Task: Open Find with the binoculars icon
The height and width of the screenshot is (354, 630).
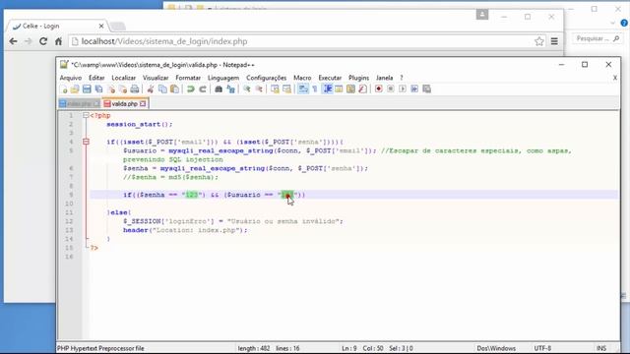Action: (219, 89)
